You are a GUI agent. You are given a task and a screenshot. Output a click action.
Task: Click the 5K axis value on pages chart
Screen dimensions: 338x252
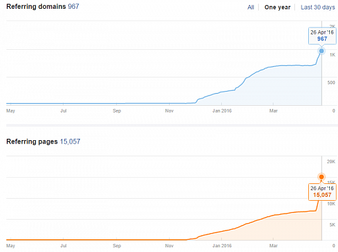[x=333, y=225]
